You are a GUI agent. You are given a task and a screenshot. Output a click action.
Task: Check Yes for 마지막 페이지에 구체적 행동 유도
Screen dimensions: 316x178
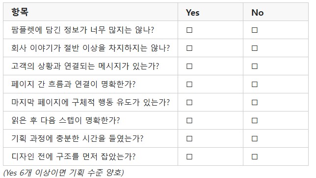(x=189, y=103)
